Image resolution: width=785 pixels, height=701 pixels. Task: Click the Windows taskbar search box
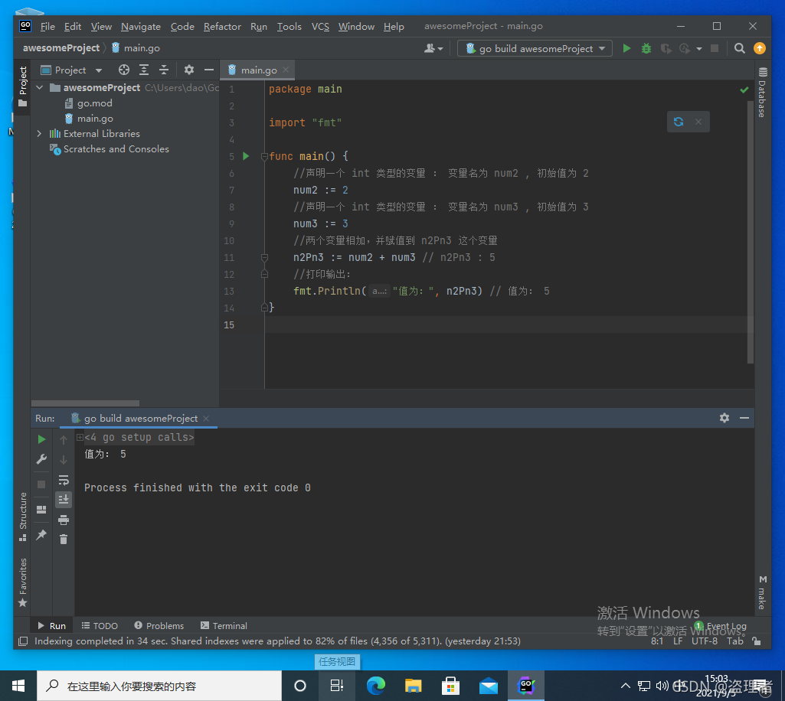pyautogui.click(x=159, y=686)
